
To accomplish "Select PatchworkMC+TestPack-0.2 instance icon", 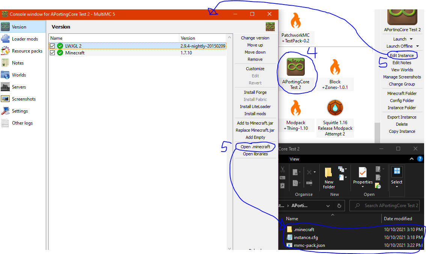I will coord(296,21).
